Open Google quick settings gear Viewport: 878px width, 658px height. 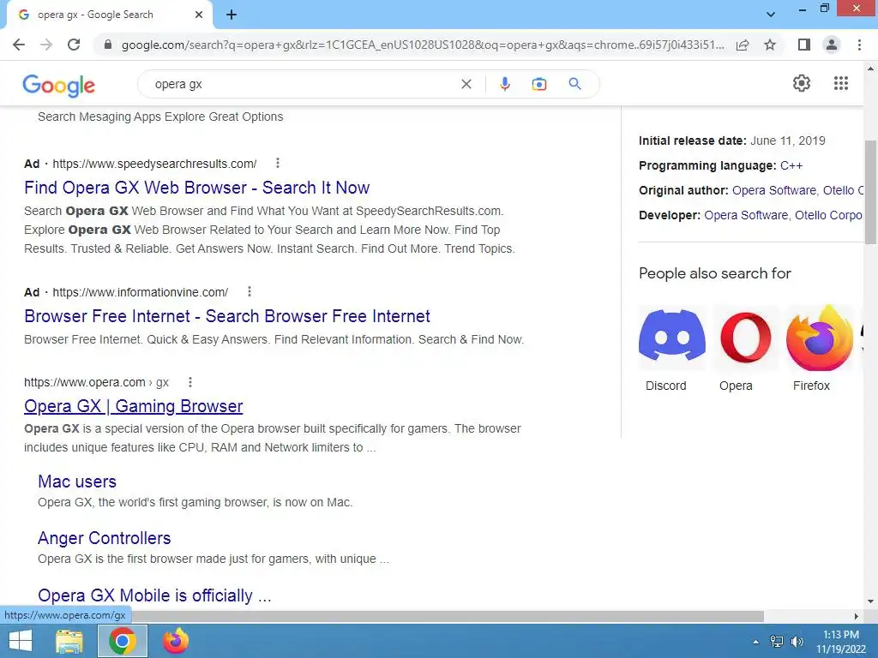tap(802, 83)
